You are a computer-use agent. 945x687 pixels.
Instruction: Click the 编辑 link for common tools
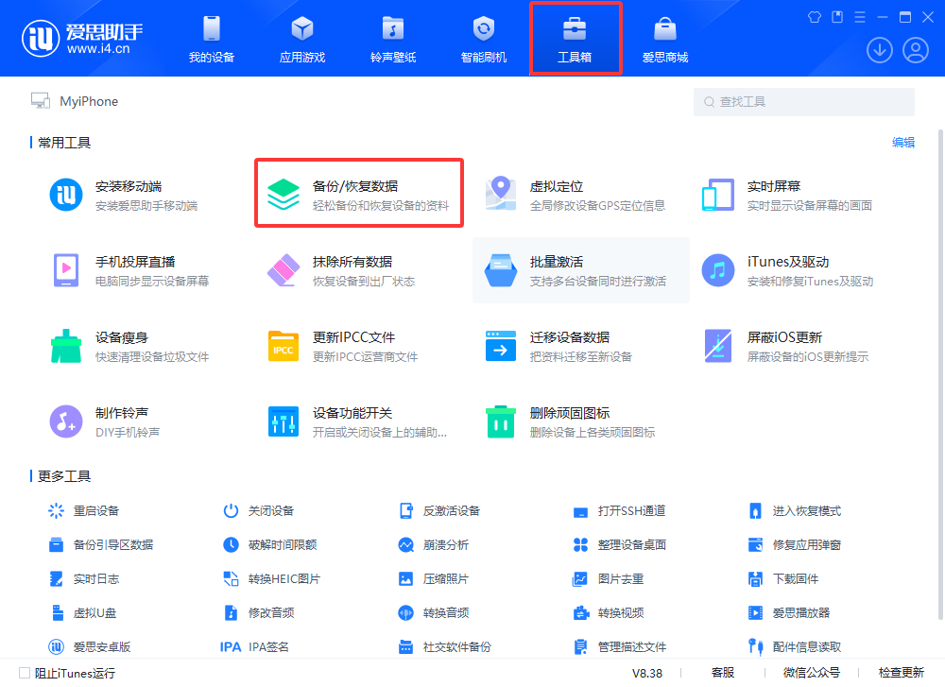click(x=903, y=143)
